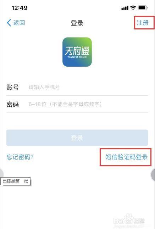Open the 忘记密码? link
Image resolution: width=155 pixels, height=229 pixels.
coord(20,157)
